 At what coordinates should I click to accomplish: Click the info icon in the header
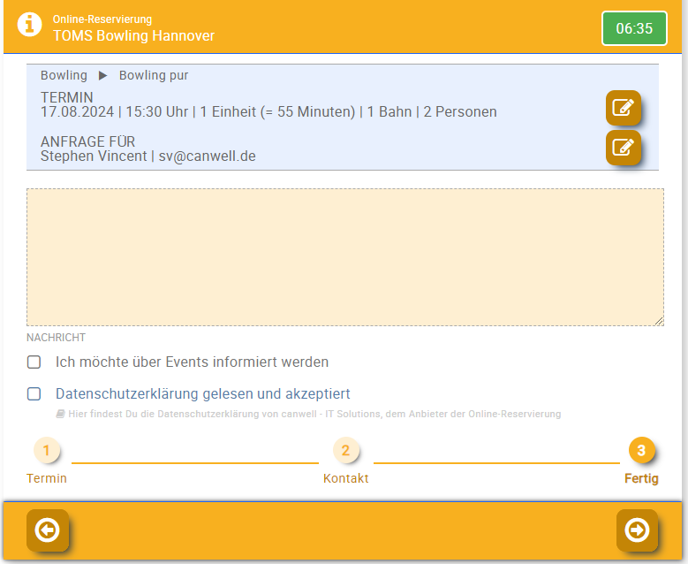pyautogui.click(x=29, y=26)
